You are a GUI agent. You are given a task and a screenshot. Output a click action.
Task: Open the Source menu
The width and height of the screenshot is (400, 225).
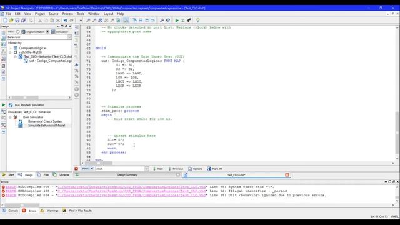pyautogui.click(x=54, y=14)
